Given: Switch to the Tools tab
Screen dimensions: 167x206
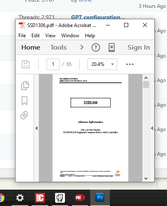Looking at the screenshot, I should (x=58, y=48).
